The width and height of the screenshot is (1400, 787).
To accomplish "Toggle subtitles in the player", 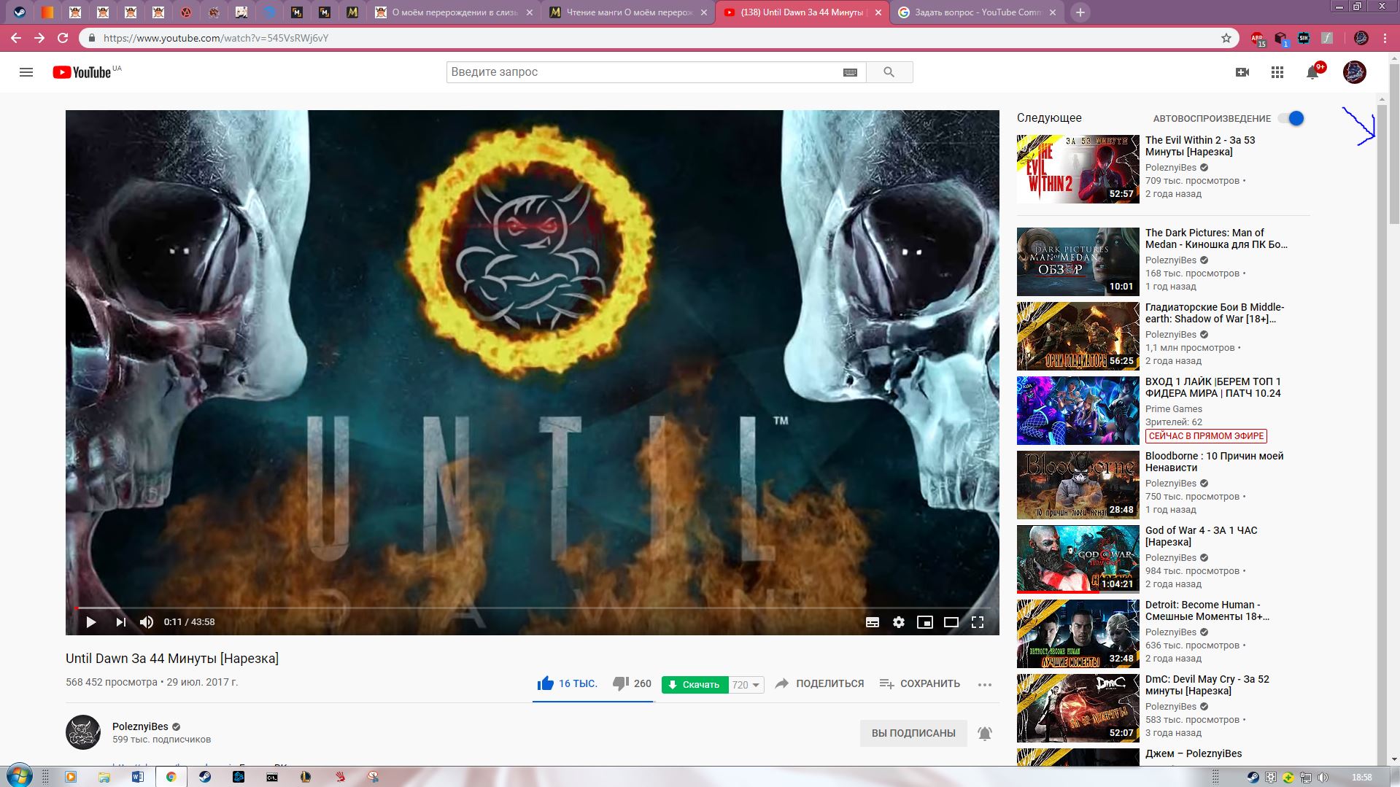I will [x=873, y=622].
